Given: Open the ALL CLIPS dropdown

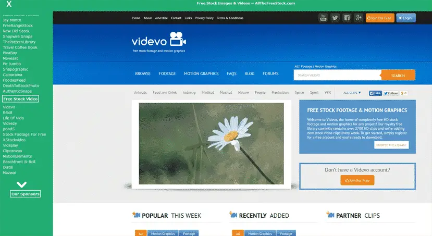Looking at the screenshot, I should pyautogui.click(x=352, y=93).
